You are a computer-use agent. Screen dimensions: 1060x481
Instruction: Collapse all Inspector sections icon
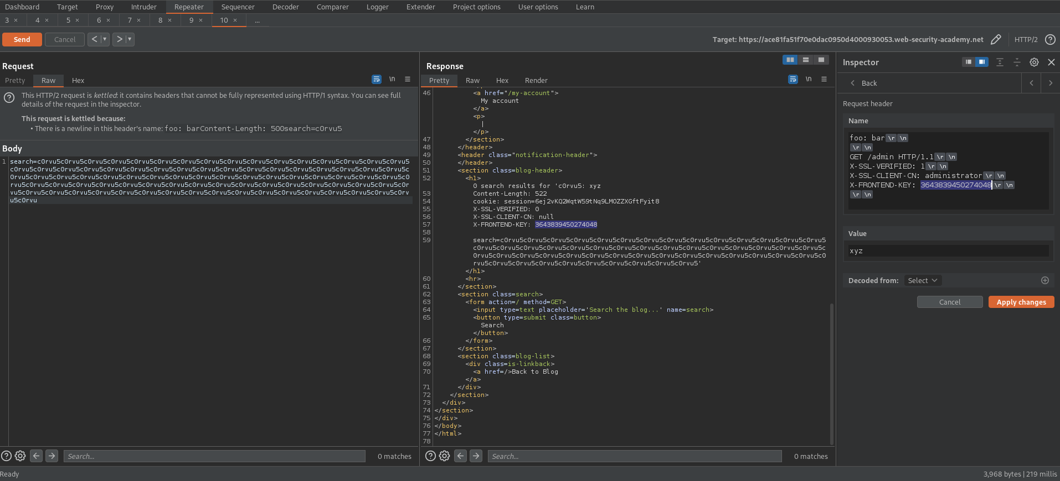pos(1017,62)
